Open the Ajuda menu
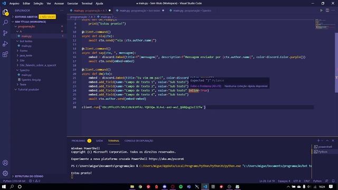Image resolution: width=338 pixels, height=190 pixels. [99, 4]
